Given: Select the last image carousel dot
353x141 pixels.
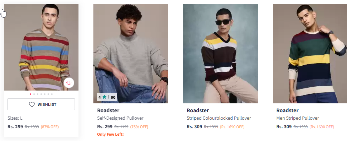Looking at the screenshot, I should 52,94.
